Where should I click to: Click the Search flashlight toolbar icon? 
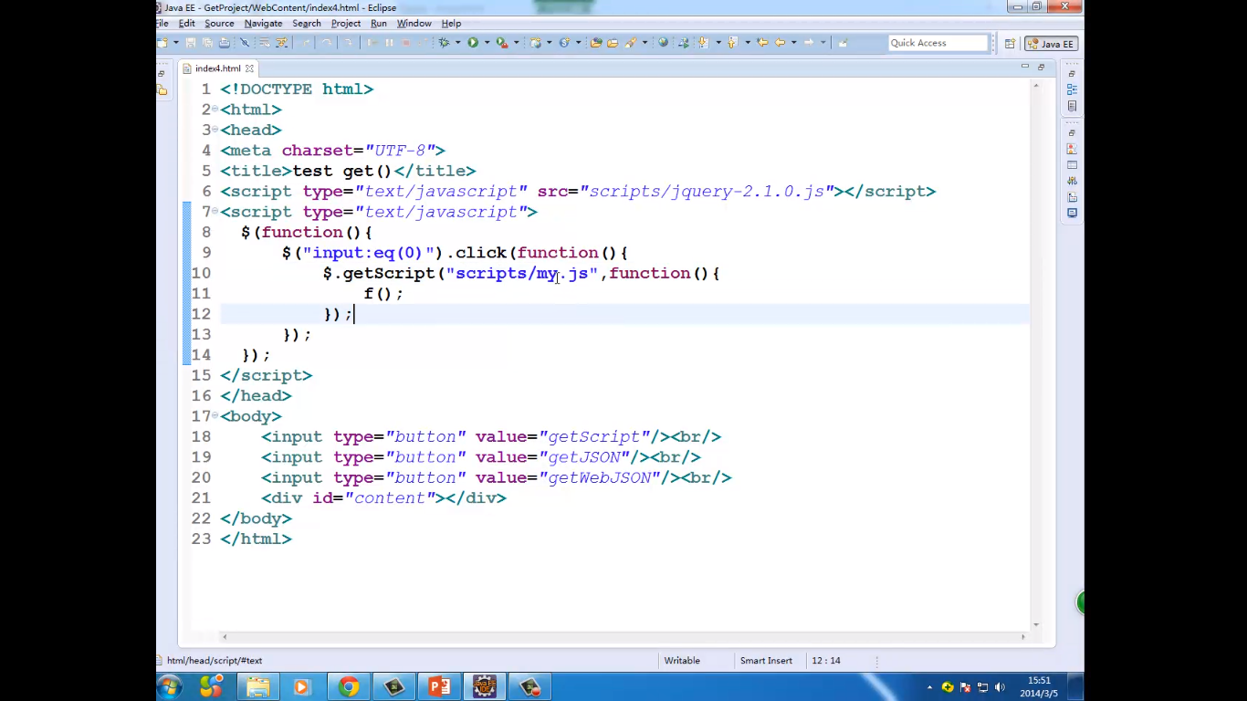(x=630, y=43)
